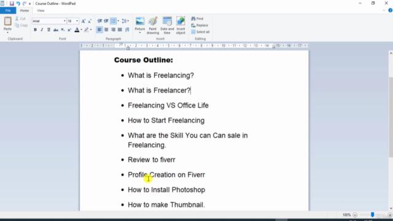Align text to the left
393x221 pixels.
coord(99,30)
